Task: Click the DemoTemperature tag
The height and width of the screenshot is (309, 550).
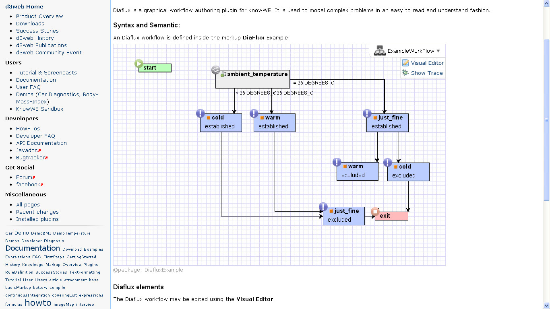Action: pyautogui.click(x=72, y=233)
